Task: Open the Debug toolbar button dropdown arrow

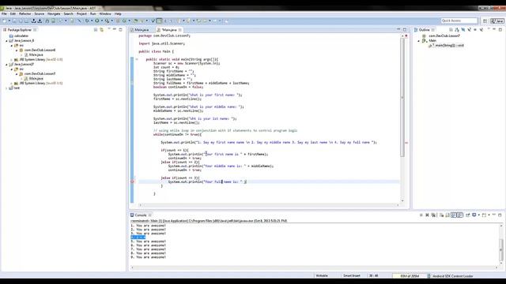Action: (x=92, y=21)
